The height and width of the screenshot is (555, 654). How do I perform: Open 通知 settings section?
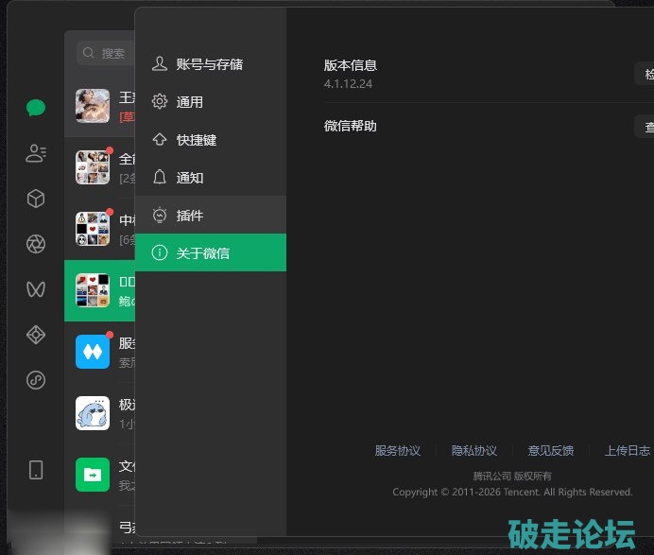click(211, 177)
